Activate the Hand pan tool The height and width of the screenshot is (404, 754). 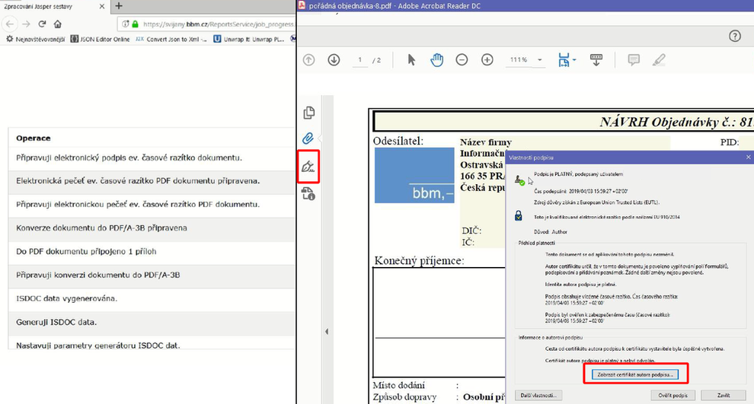(x=436, y=60)
